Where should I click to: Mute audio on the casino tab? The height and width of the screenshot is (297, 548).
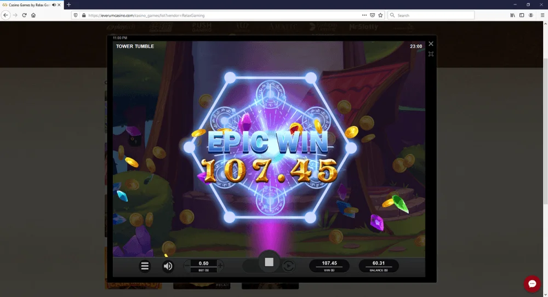[x=54, y=5]
